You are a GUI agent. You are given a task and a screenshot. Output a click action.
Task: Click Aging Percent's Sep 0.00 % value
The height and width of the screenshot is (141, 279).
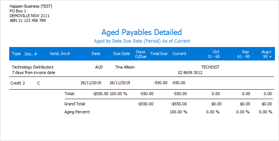243,112
